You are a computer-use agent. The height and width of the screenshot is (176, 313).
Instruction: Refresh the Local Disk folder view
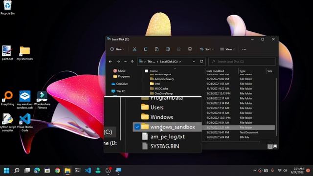(x=201, y=62)
